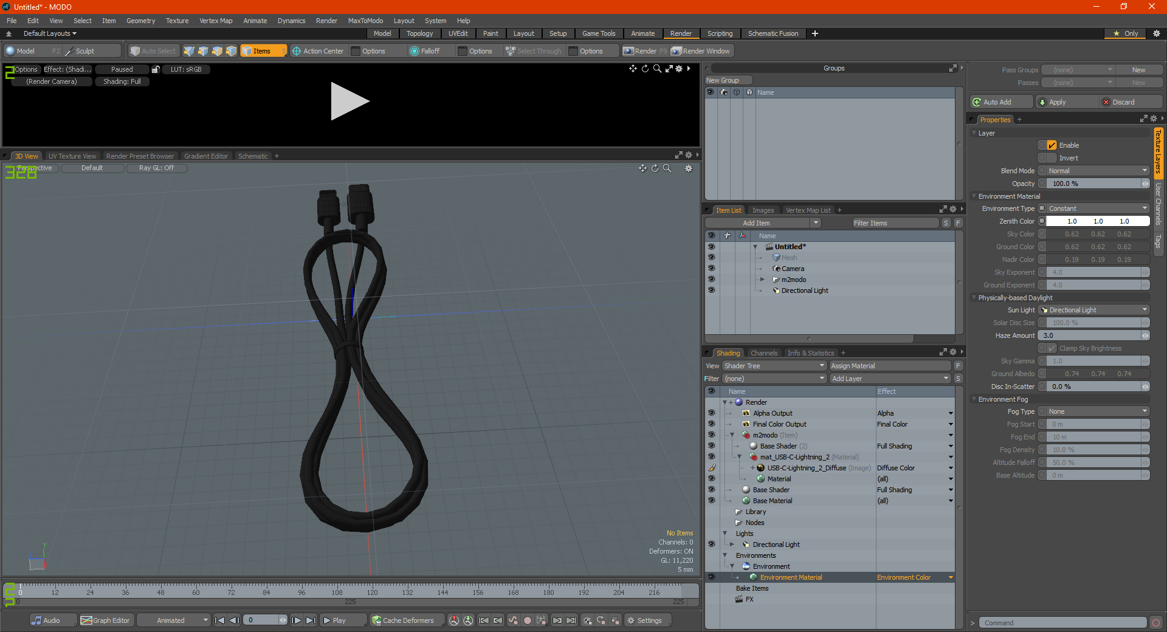Screen dimensions: 1167x632
Task: Toggle the preview lock icon
Action: 156,69
